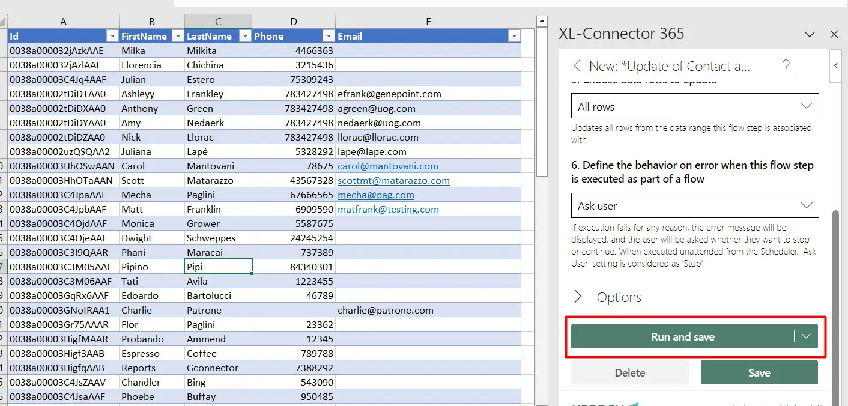Close the XL-Connector 365 pane
Viewport: 848px width, 406px height.
click(834, 34)
